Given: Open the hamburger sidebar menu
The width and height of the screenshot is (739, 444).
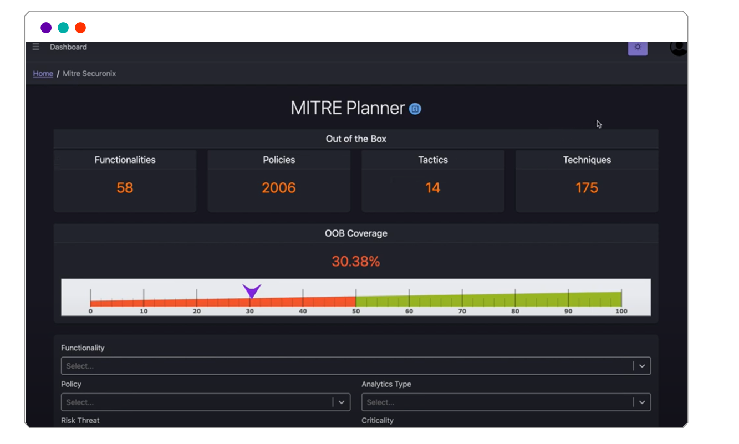Looking at the screenshot, I should (36, 47).
